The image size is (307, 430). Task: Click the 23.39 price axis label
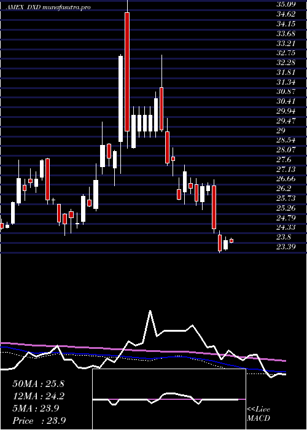tap(286, 247)
